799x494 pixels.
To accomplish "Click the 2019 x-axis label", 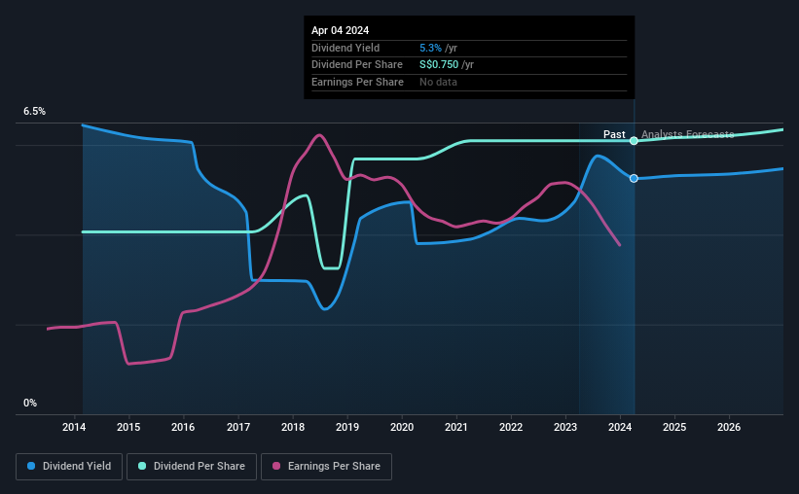I will (x=347, y=427).
